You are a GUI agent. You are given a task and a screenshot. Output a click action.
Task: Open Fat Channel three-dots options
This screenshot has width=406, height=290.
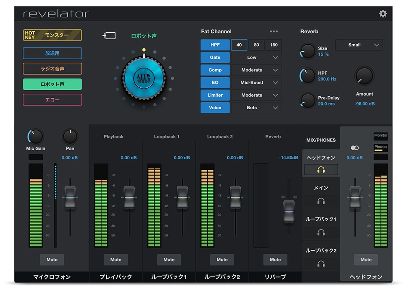click(274, 31)
